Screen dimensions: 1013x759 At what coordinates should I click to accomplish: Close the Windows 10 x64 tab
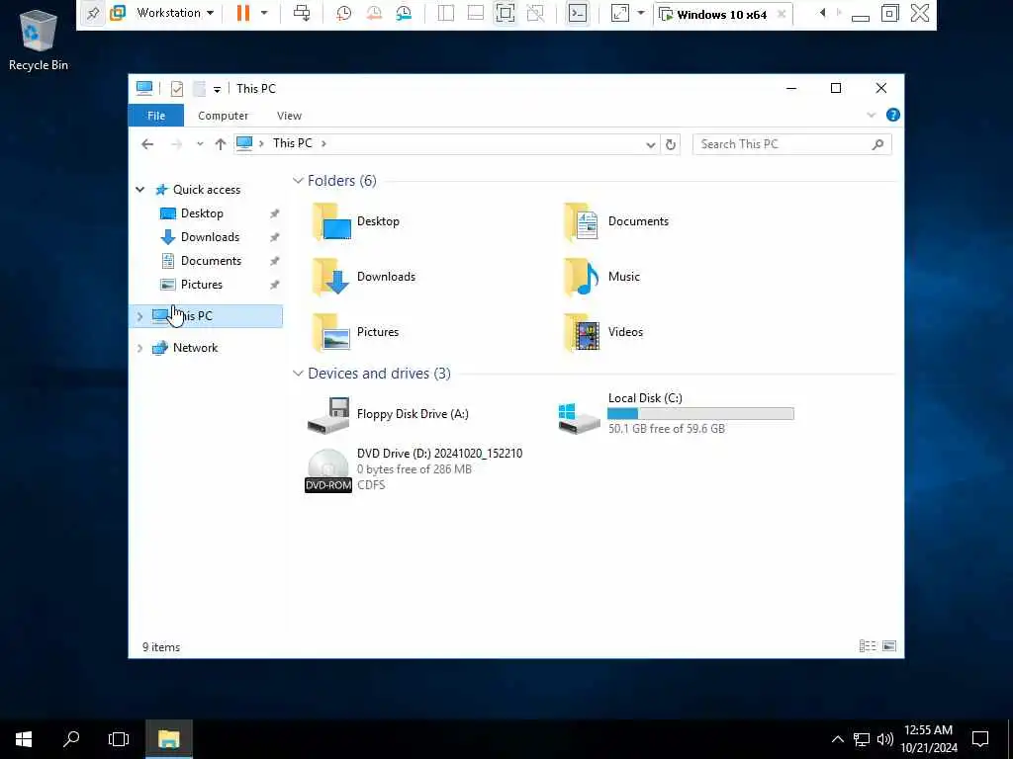pyautogui.click(x=782, y=14)
